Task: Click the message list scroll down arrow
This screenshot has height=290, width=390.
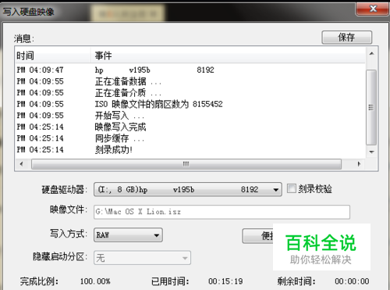Action: 372,152
